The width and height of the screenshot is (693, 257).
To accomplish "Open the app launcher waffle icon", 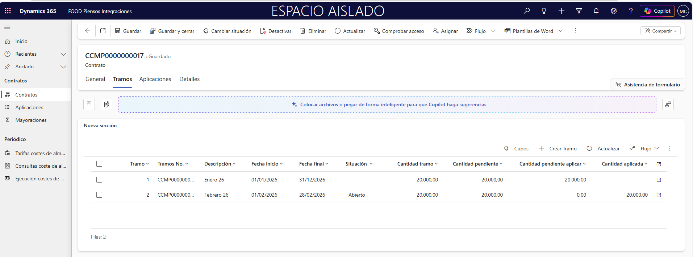I will (8, 11).
